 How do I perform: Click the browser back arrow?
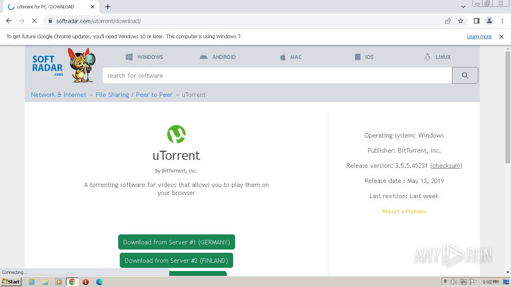click(x=9, y=21)
